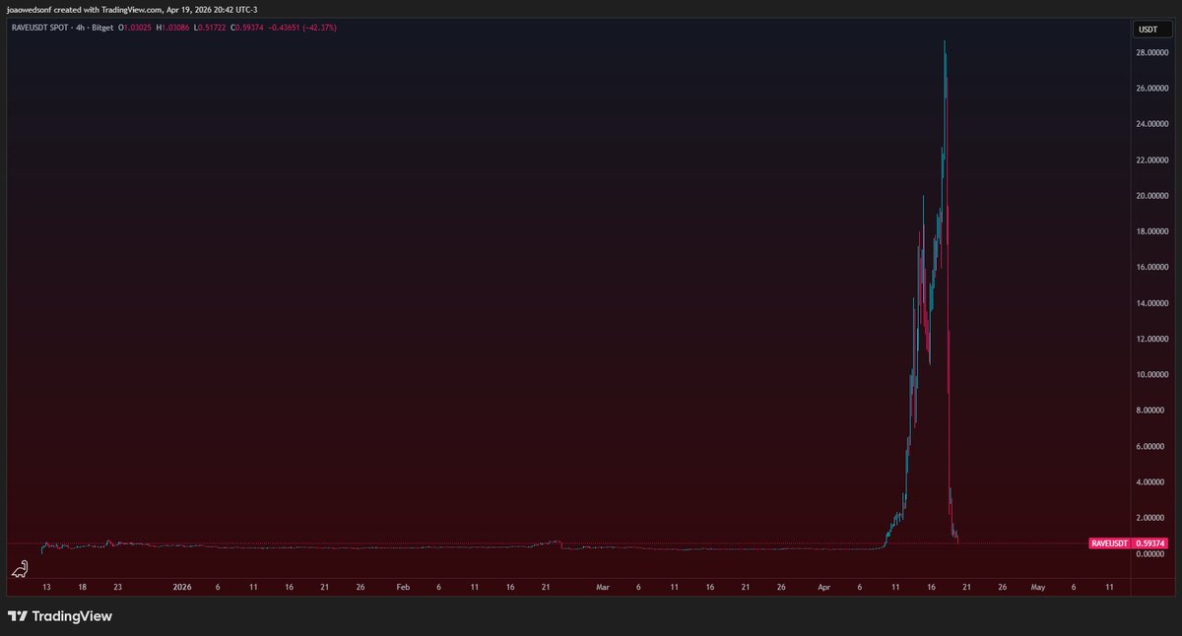Click the dinosaur icon on the chart
The height and width of the screenshot is (636, 1182).
pos(20,568)
